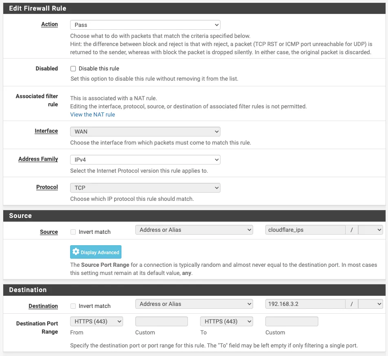Click the underlined Address Family label
This screenshot has height=356, width=388.
pyautogui.click(x=38, y=159)
